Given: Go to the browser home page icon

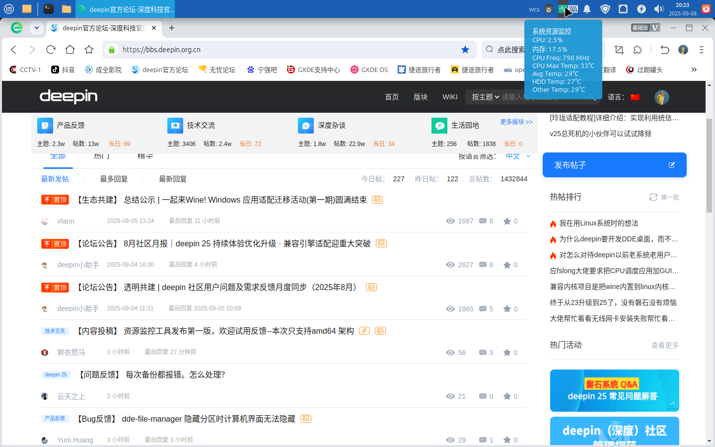Looking at the screenshot, I should [x=70, y=50].
